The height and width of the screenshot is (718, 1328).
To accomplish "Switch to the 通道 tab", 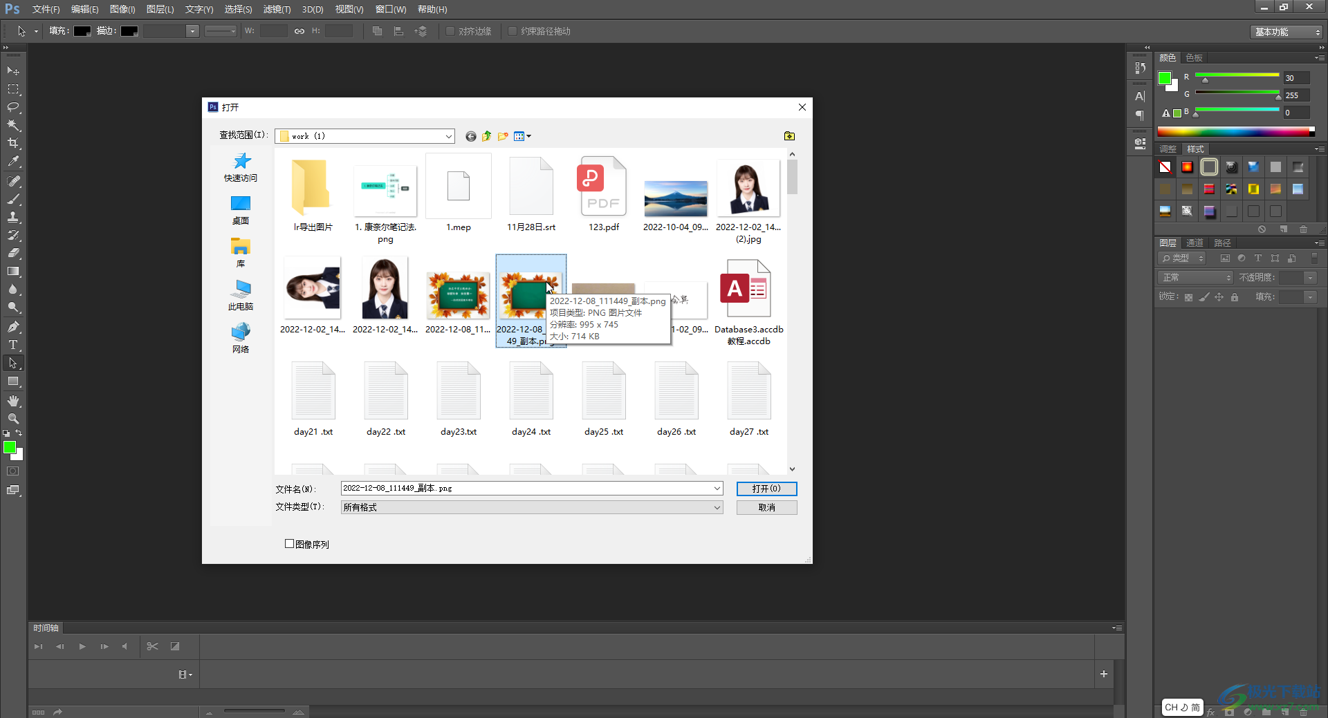I will (x=1195, y=243).
